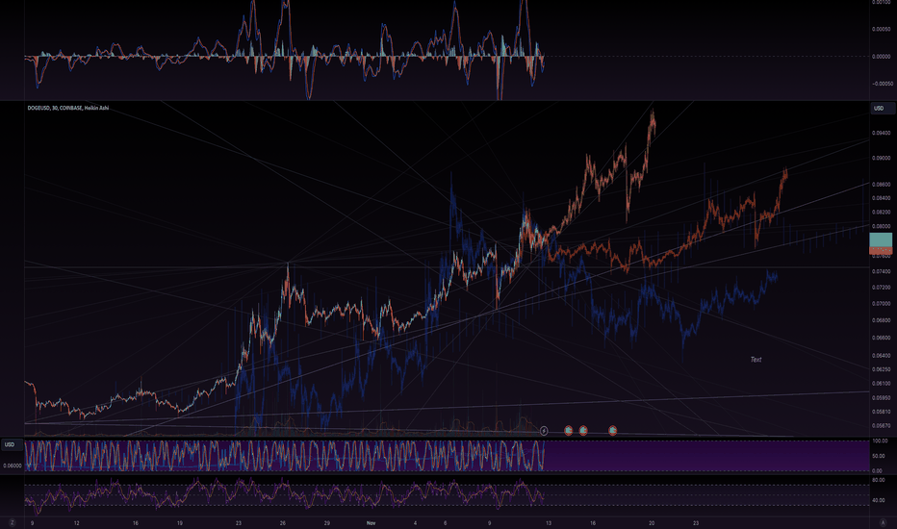The width and height of the screenshot is (897, 529).
Task: Click the 13 date label on time axis
Action: 548,522
